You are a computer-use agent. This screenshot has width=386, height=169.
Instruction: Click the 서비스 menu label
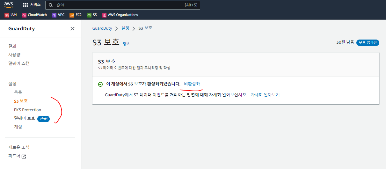(35, 5)
